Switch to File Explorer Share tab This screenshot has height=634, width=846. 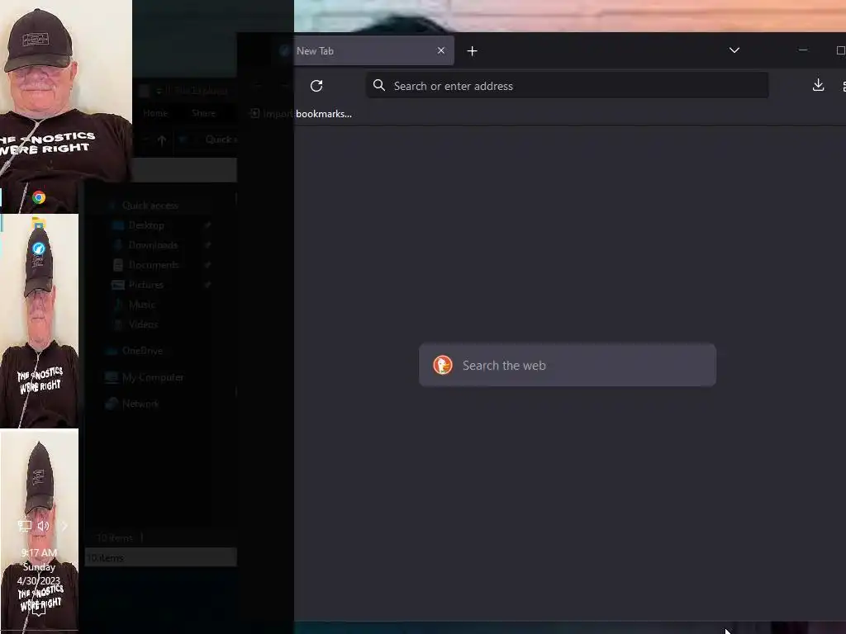[x=203, y=113]
